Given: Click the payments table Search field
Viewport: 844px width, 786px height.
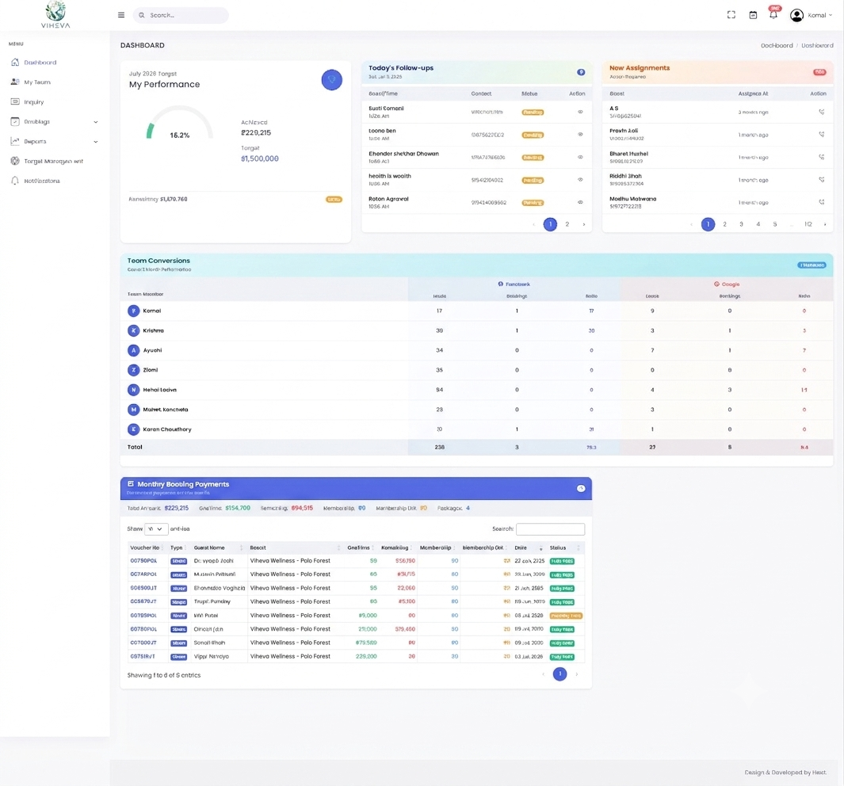Looking at the screenshot, I should pos(550,528).
